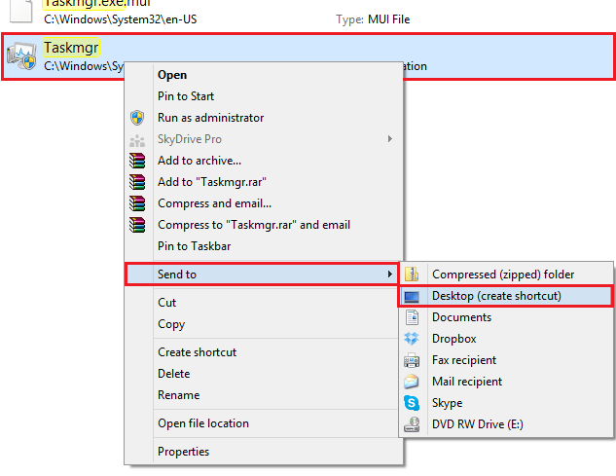
Task: Click WinRAR icon beside Compress to "Taskmgr.rar" and email
Action: click(x=137, y=225)
